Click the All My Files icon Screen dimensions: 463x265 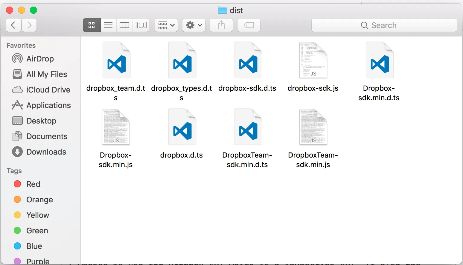(x=17, y=74)
